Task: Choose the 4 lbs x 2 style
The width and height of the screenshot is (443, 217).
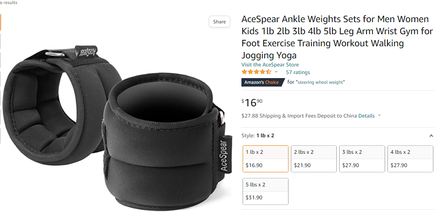Action: pos(410,159)
